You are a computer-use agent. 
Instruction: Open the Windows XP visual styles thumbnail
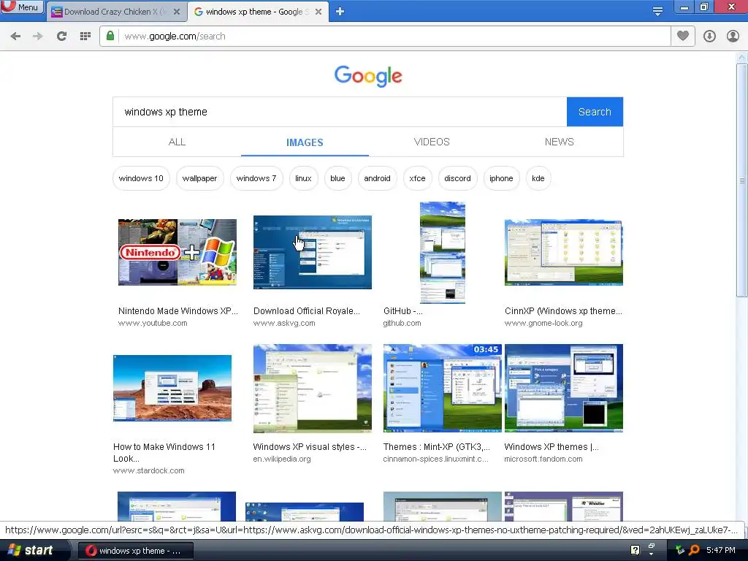[x=313, y=389]
